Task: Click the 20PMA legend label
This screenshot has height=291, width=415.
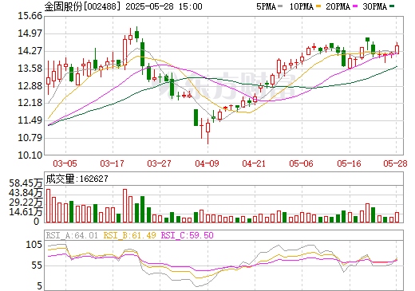Action: [x=338, y=6]
